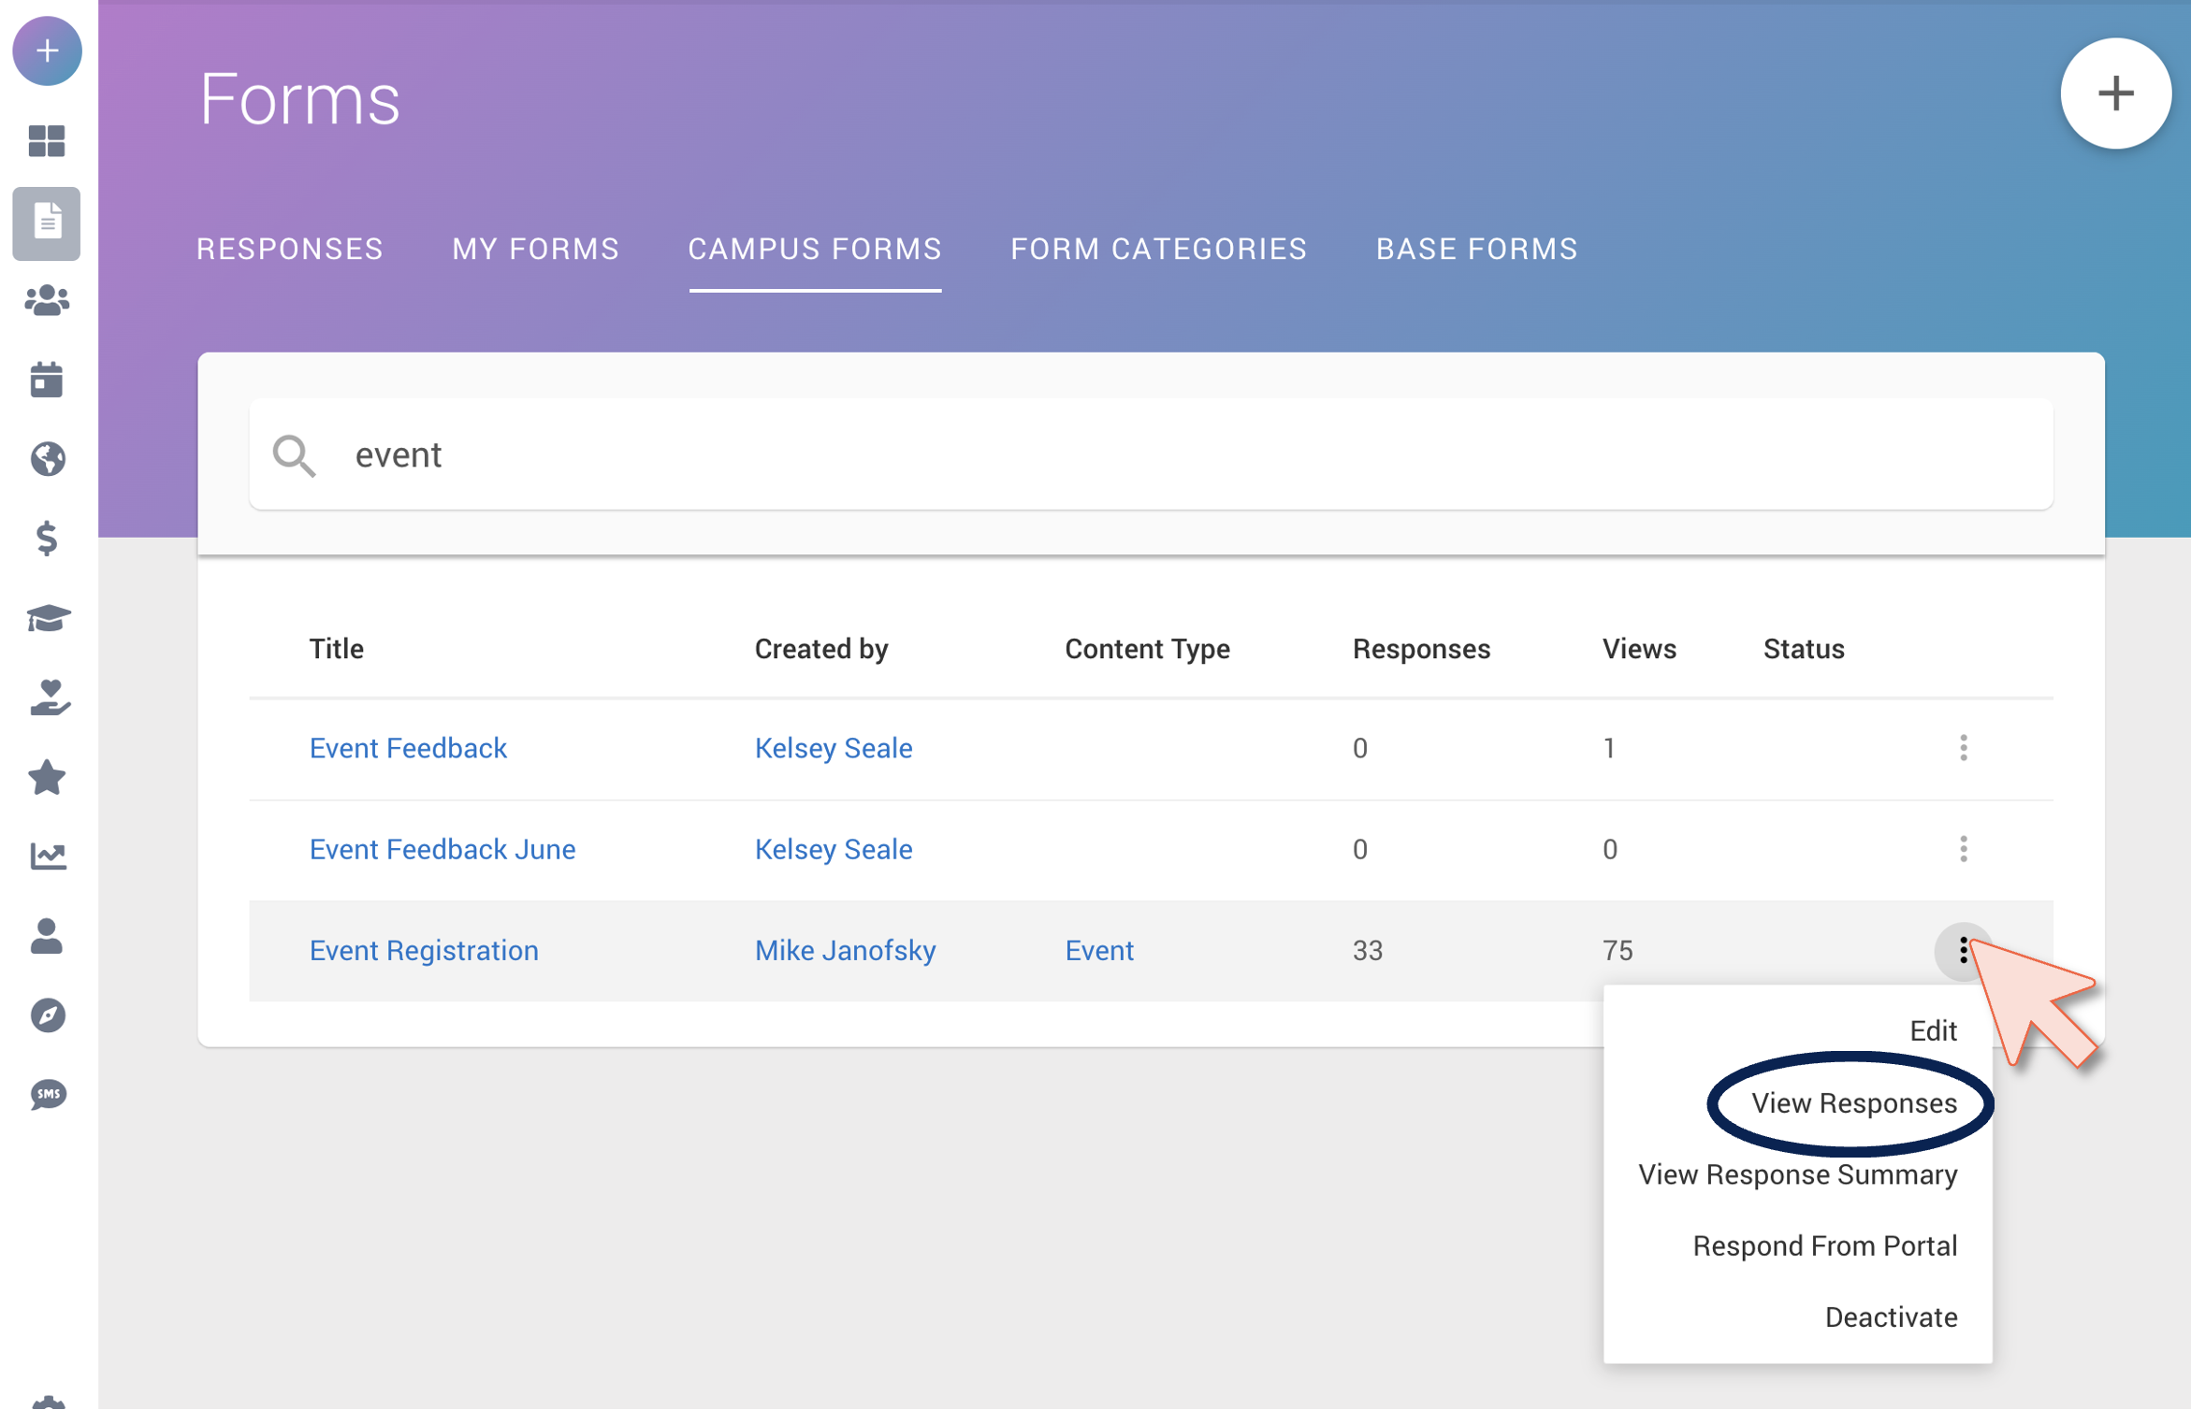
Task: Open Kelsey Seale link in Event Feedback June row
Action: coord(833,849)
